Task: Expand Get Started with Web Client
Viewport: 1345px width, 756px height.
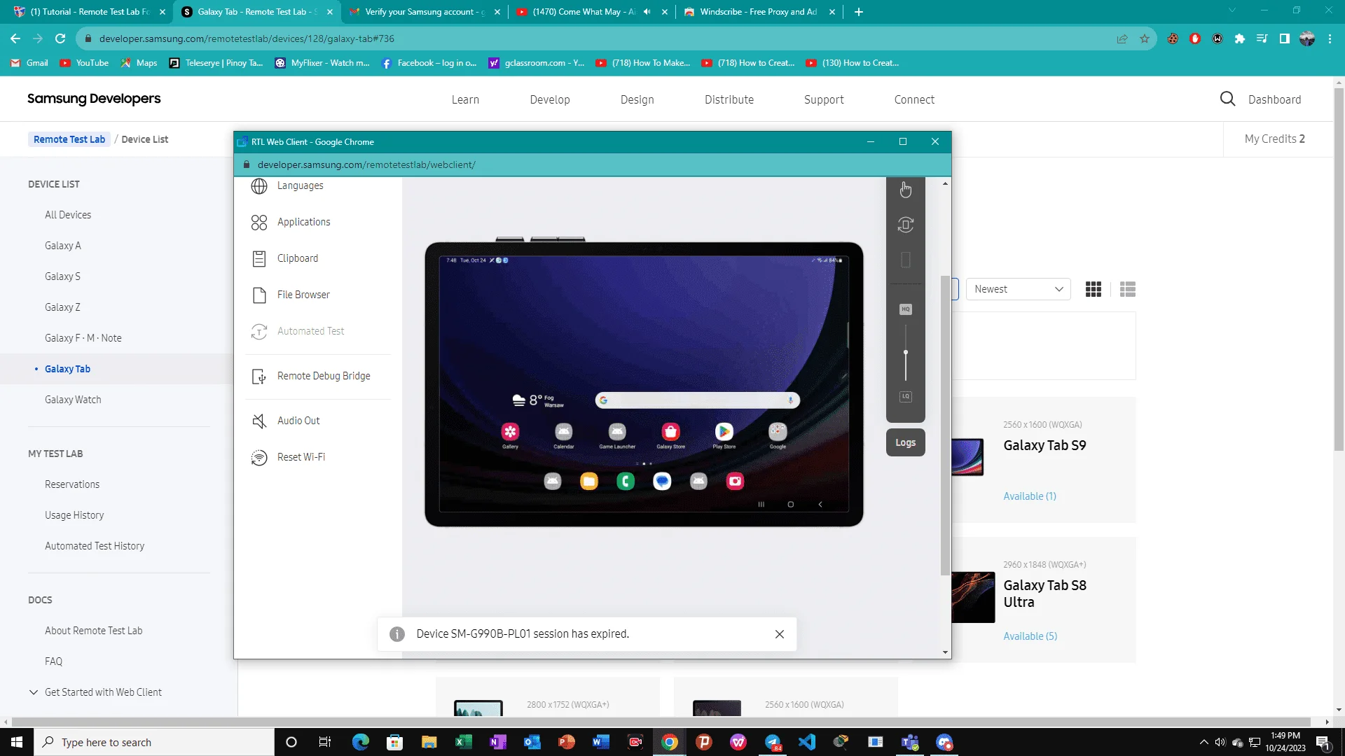Action: (95, 692)
